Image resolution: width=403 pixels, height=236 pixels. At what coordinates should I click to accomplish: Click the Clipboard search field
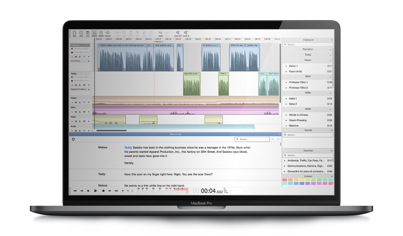click(x=307, y=44)
